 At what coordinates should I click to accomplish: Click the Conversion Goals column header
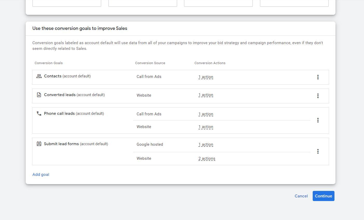[x=48, y=63]
